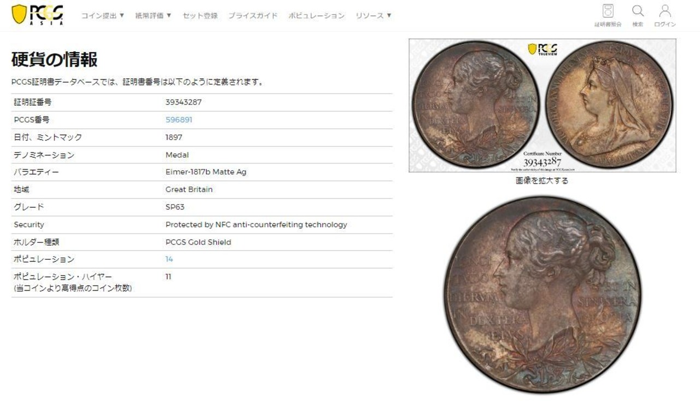The image size is (700, 401).
Task: Expand the リソース dropdown menu
Action: [x=374, y=15]
